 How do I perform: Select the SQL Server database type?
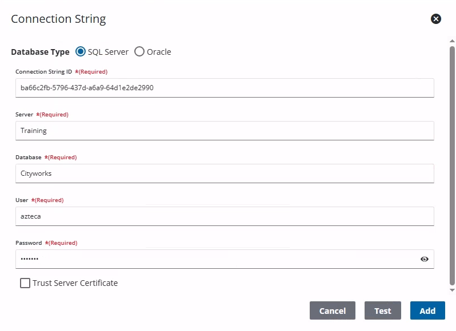coord(81,52)
